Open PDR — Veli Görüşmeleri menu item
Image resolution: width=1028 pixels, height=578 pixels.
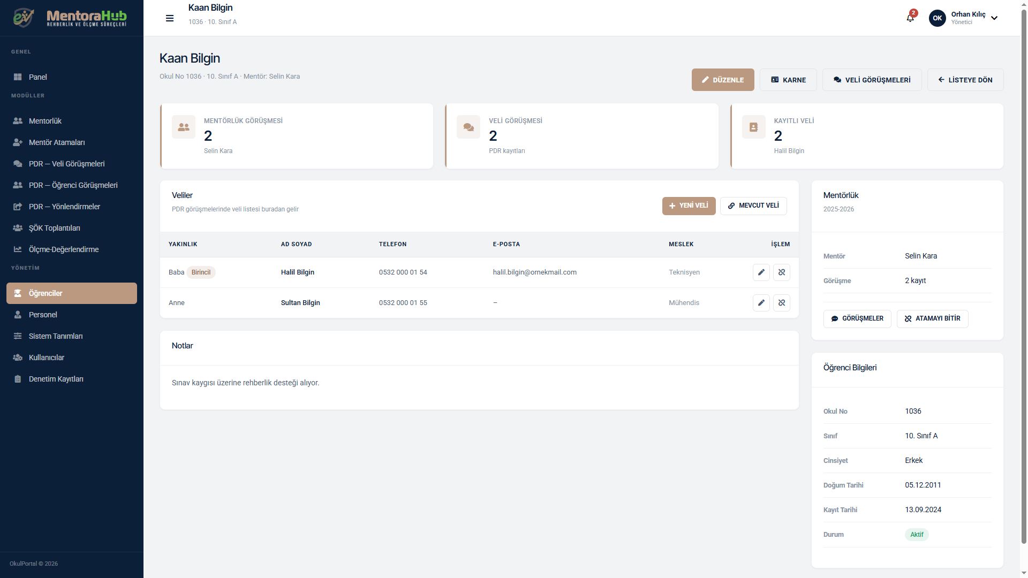(72, 164)
